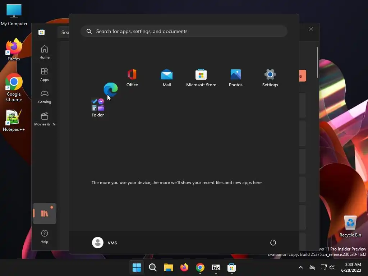
Task: Open taskbar Search
Action: 152,267
